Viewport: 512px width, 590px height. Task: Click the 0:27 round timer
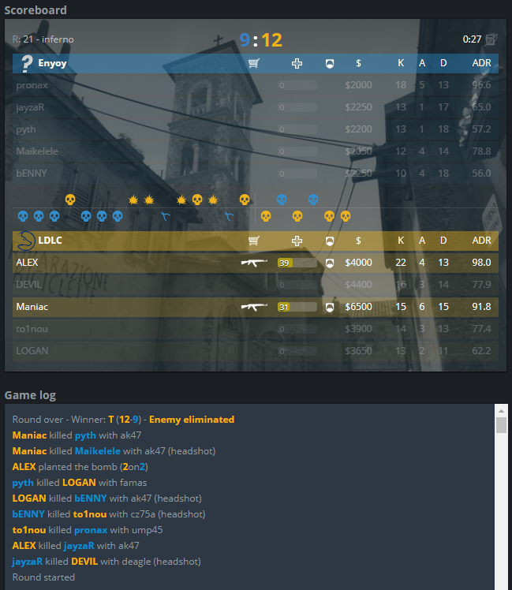[x=472, y=39]
